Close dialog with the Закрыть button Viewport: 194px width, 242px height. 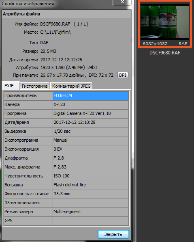click(x=113, y=234)
